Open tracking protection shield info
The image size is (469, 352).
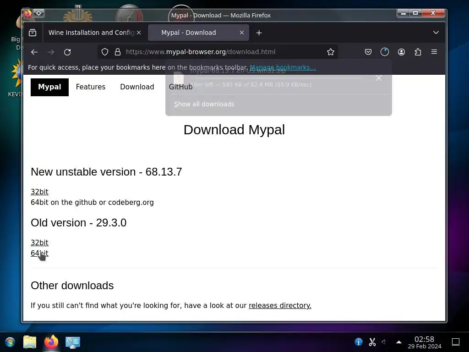coord(105,52)
